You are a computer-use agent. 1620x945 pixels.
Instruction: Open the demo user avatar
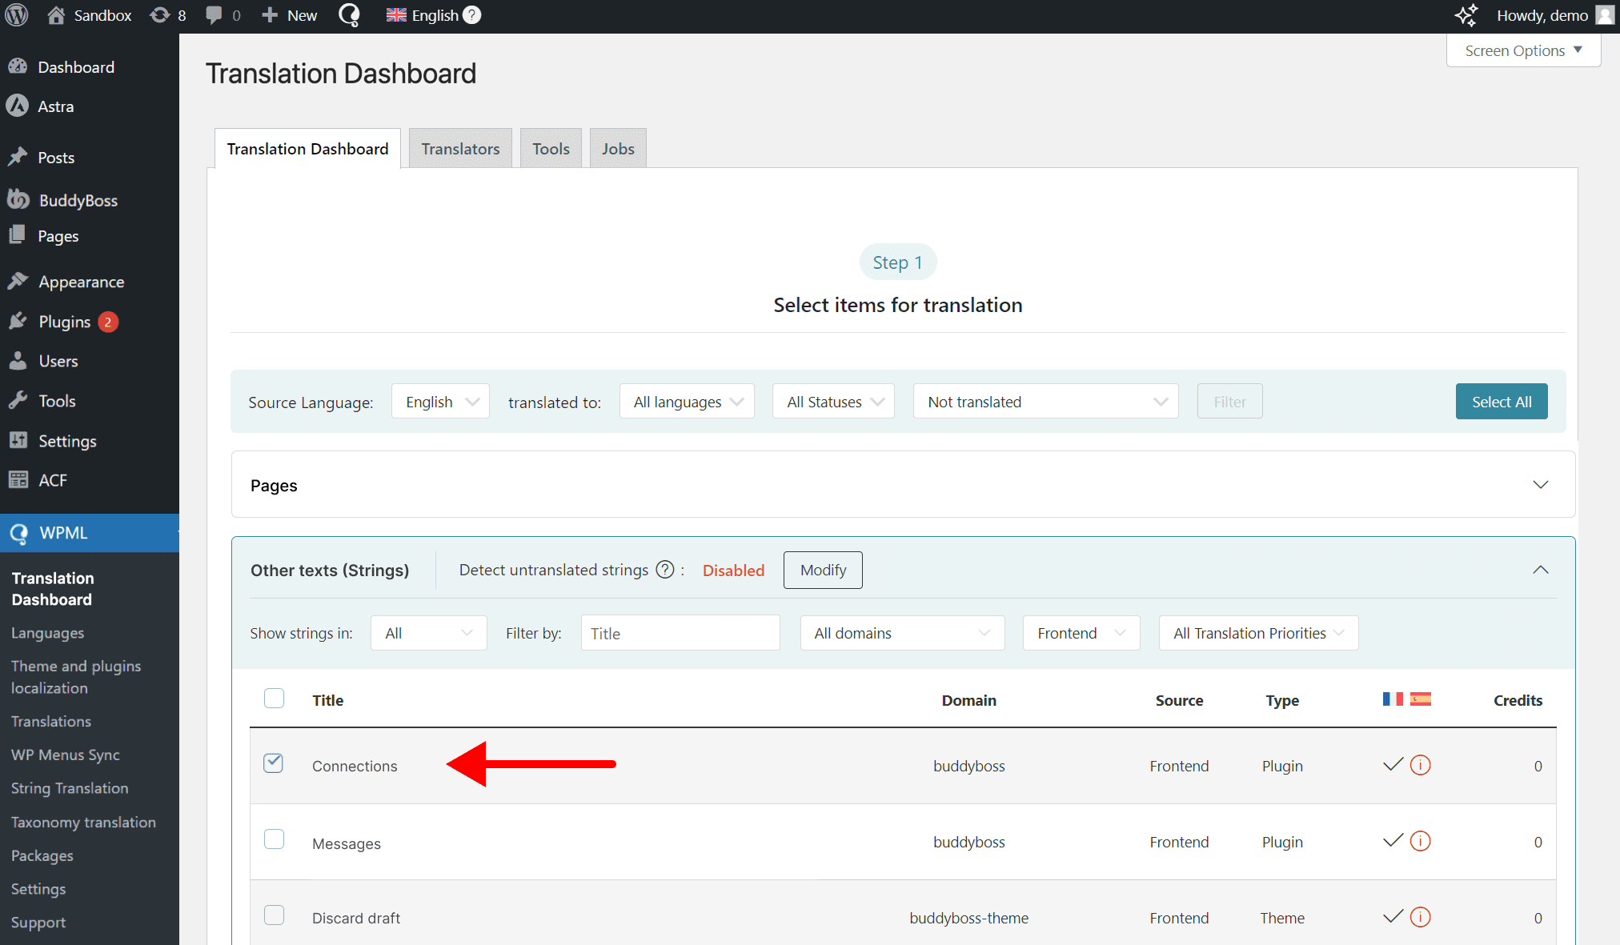(1604, 15)
